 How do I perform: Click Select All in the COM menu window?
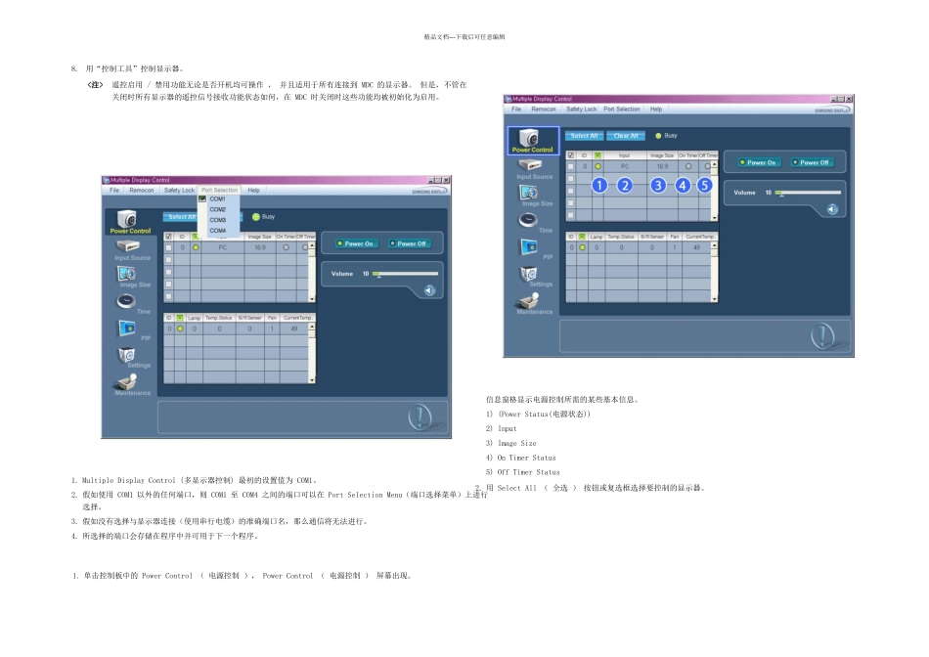click(181, 217)
